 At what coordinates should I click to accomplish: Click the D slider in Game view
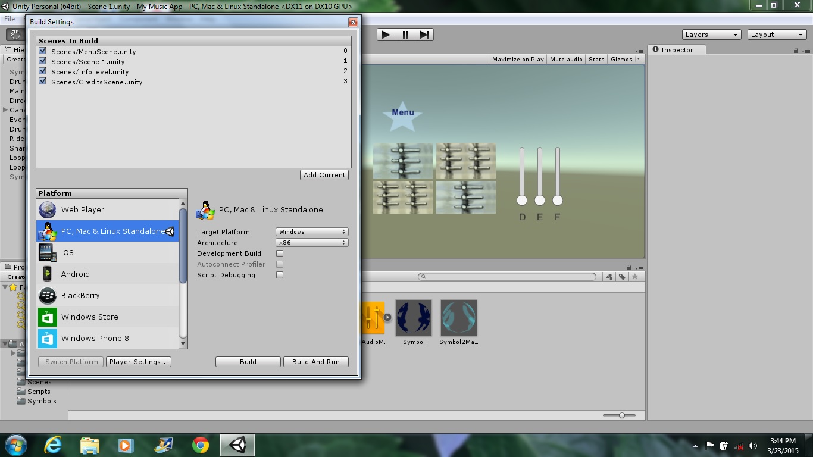click(522, 176)
